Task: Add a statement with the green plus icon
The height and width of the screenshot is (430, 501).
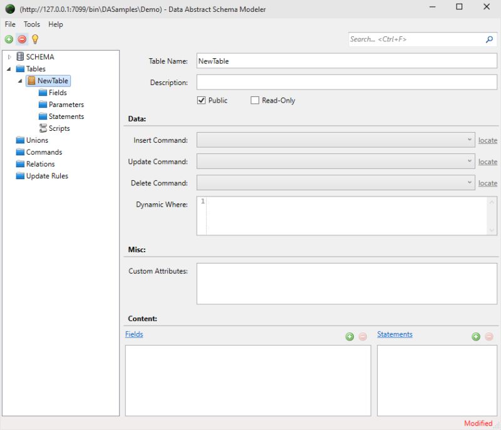Action: tap(477, 336)
